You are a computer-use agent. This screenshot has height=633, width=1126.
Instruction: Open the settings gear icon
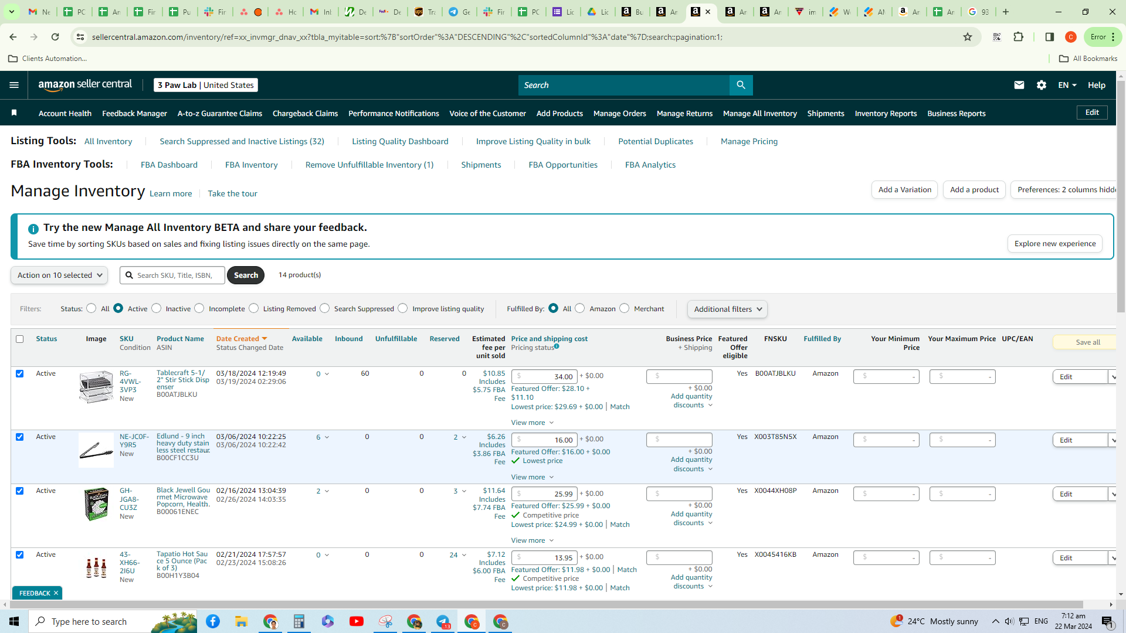click(x=1041, y=85)
